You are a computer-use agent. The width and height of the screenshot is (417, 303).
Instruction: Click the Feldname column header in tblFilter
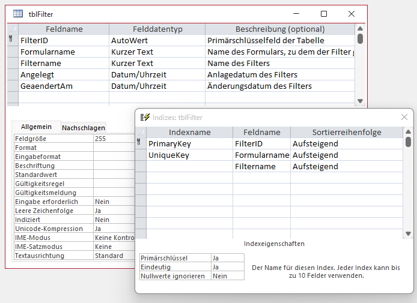pyautogui.click(x=64, y=29)
